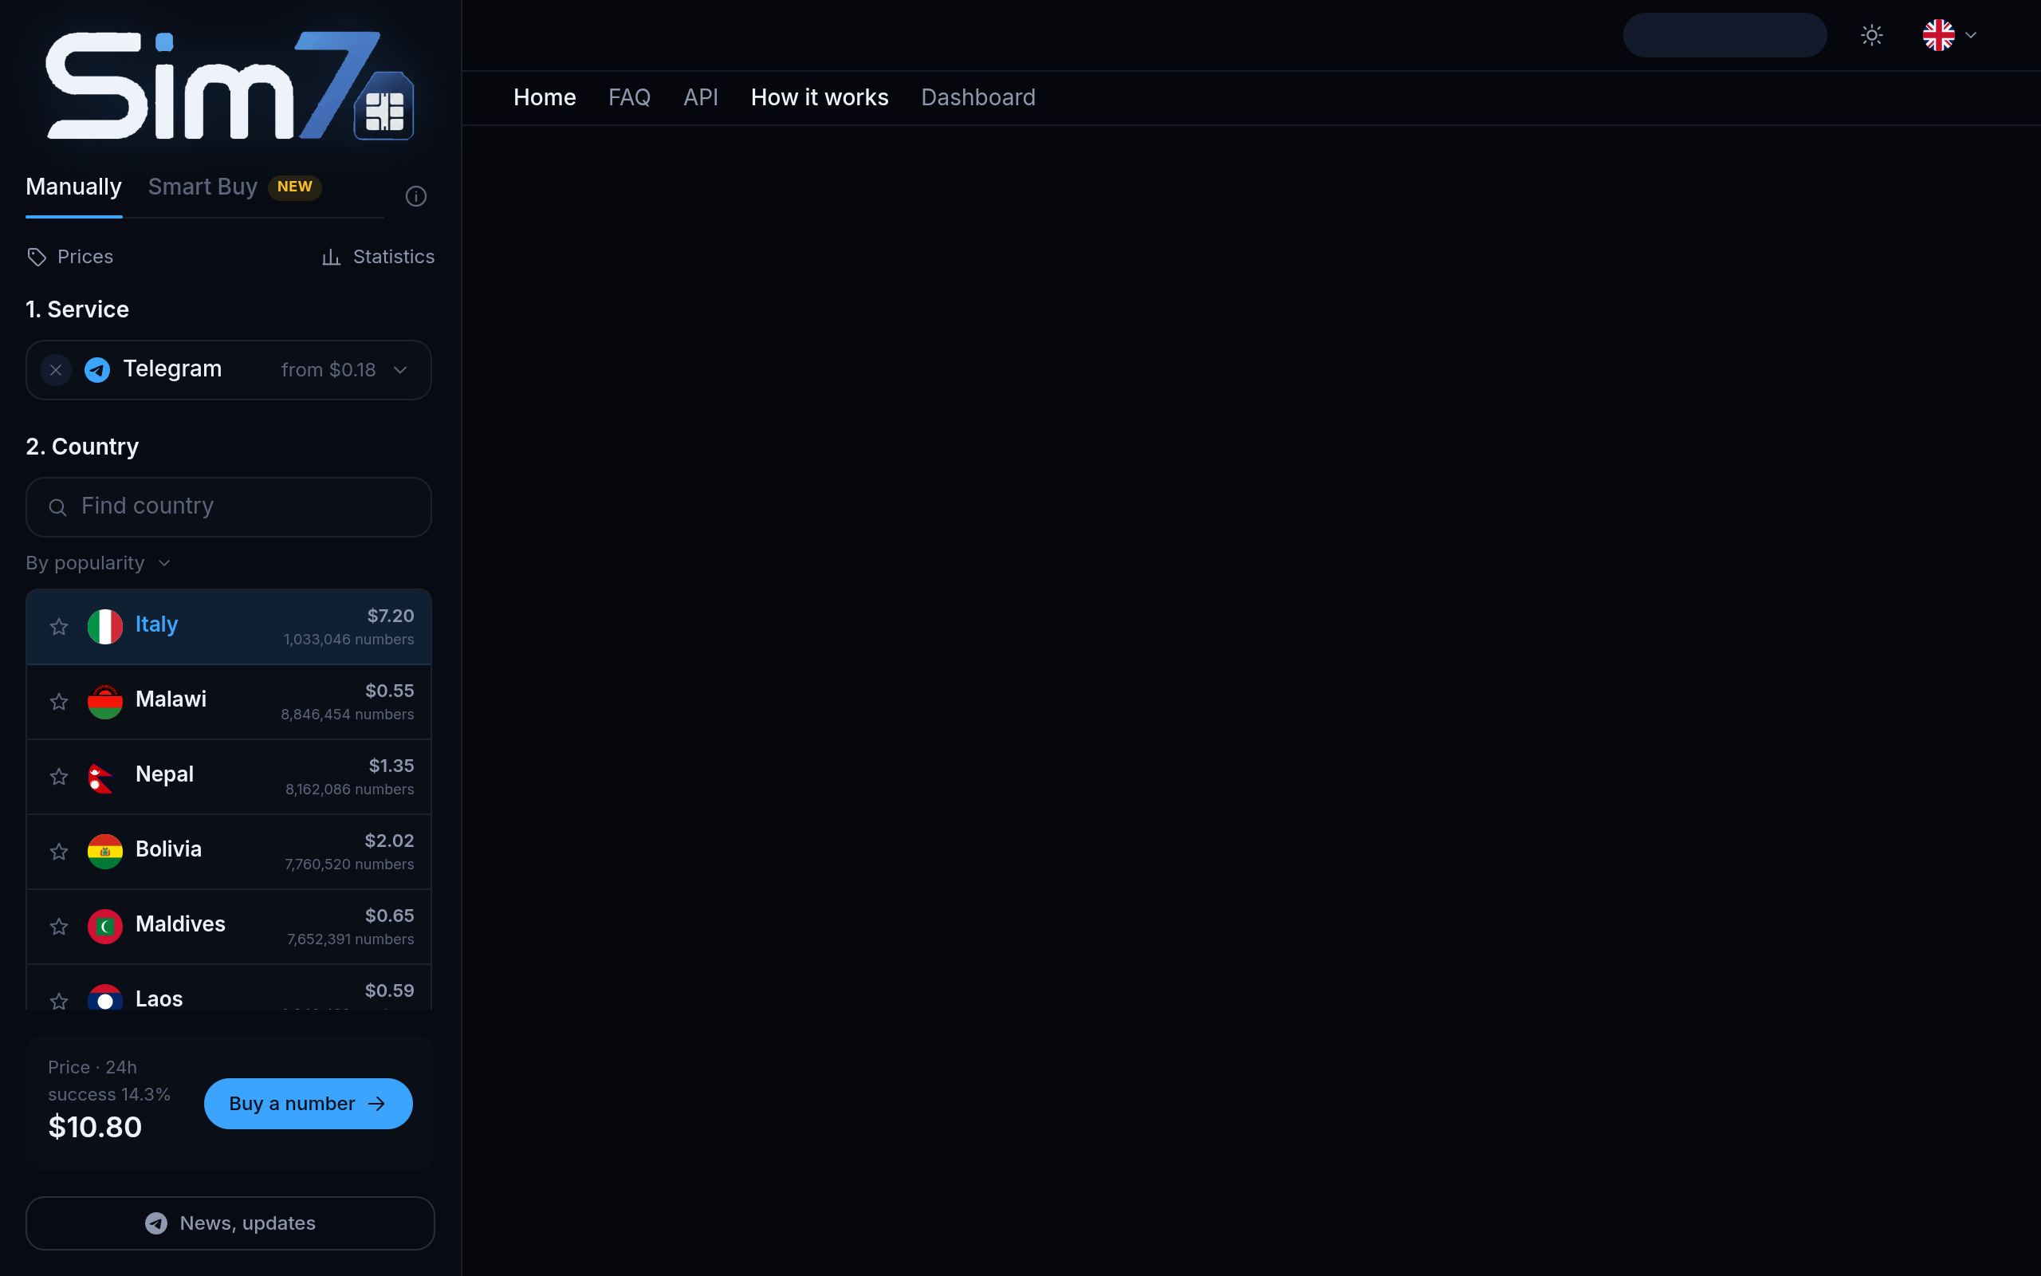This screenshot has height=1276, width=2041.
Task: Click the Italy price $7.20
Action: point(391,616)
